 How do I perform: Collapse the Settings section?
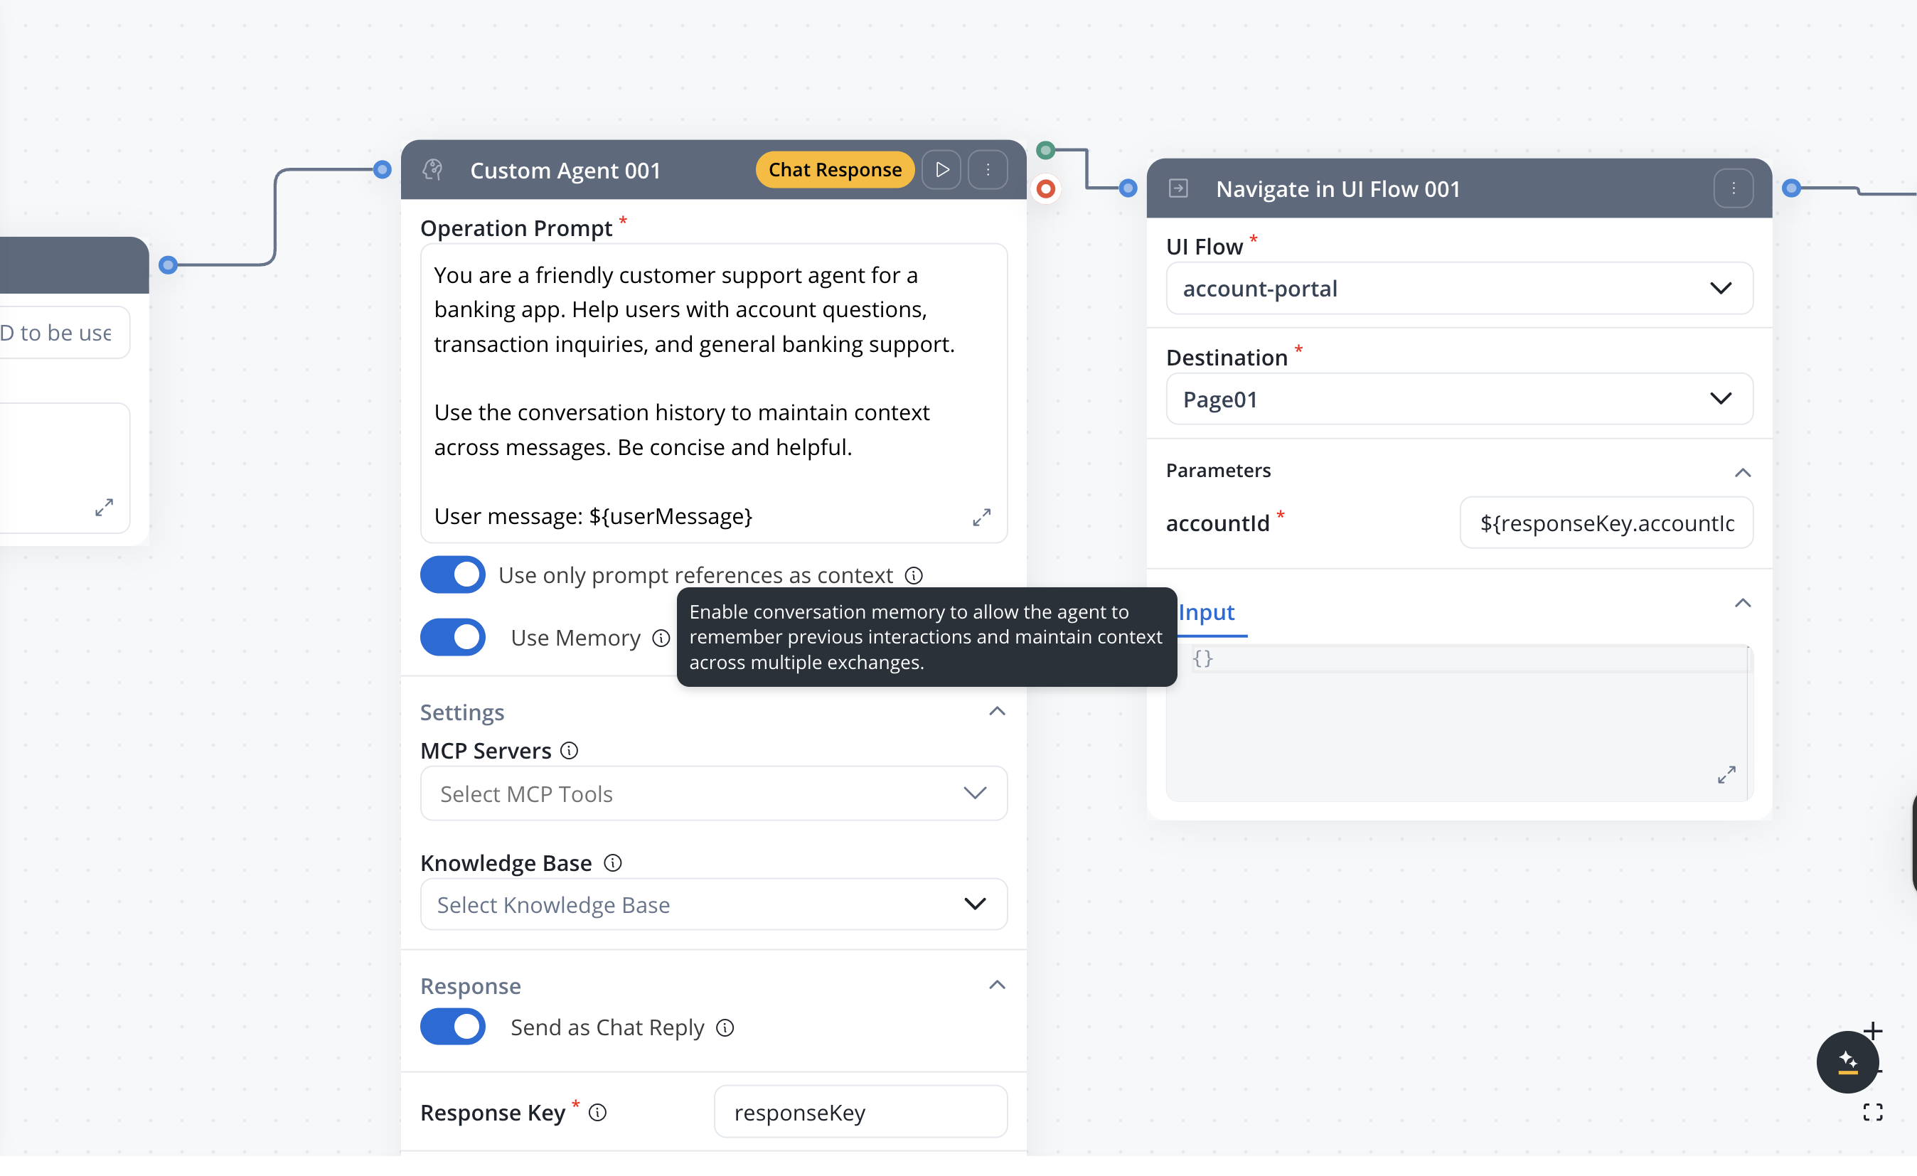(x=997, y=712)
